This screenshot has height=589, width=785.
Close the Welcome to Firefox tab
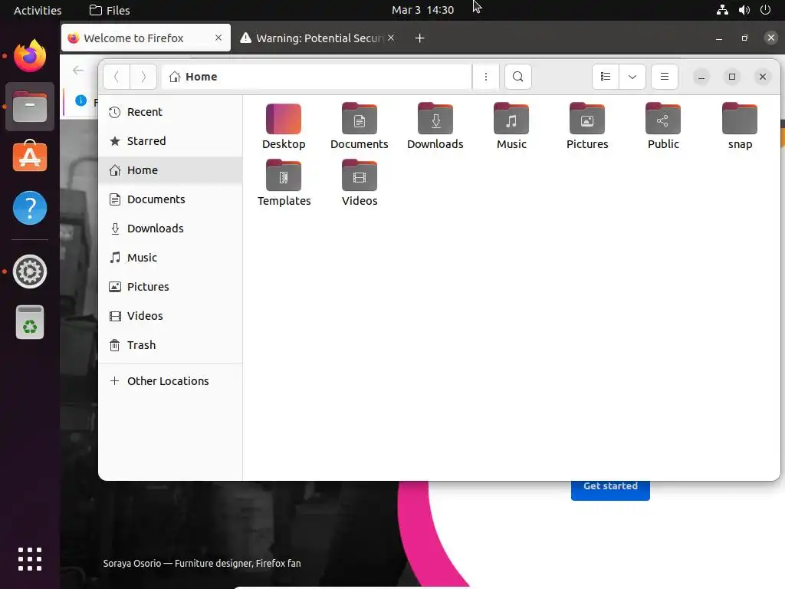pos(218,38)
